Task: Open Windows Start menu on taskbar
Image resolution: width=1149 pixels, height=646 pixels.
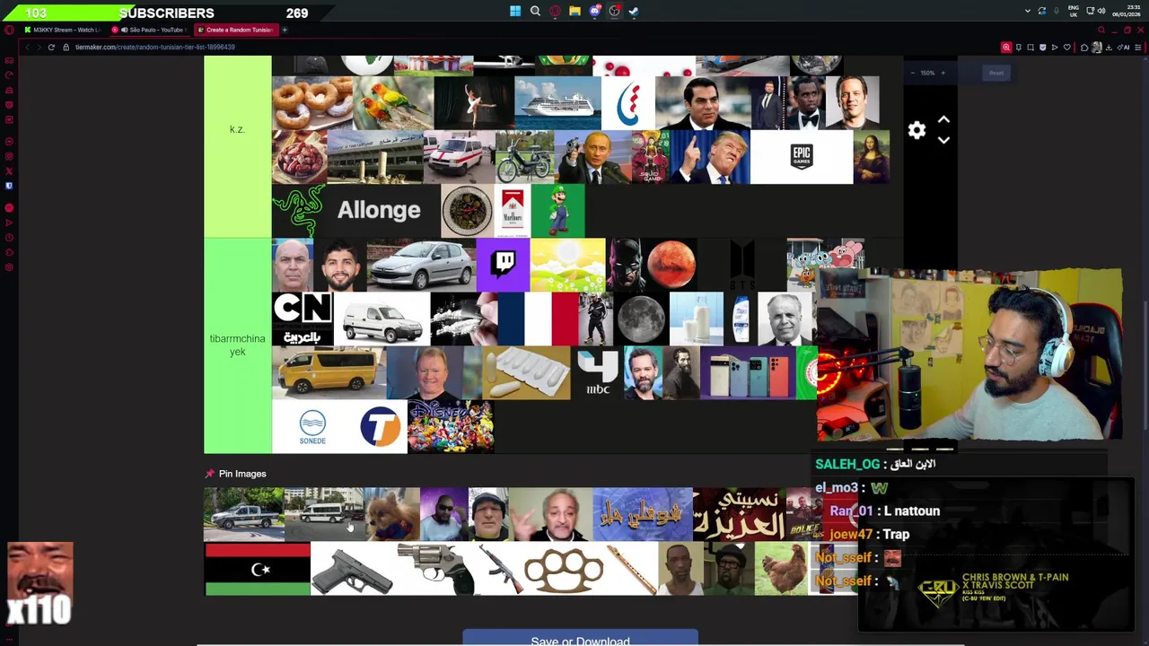Action: click(515, 12)
